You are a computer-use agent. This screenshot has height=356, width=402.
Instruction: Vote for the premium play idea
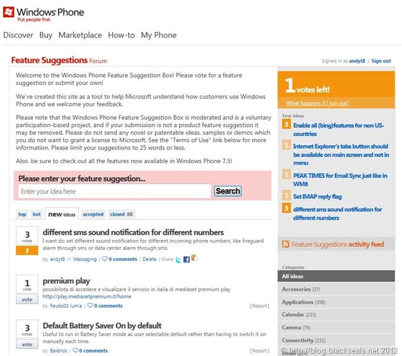27,300
